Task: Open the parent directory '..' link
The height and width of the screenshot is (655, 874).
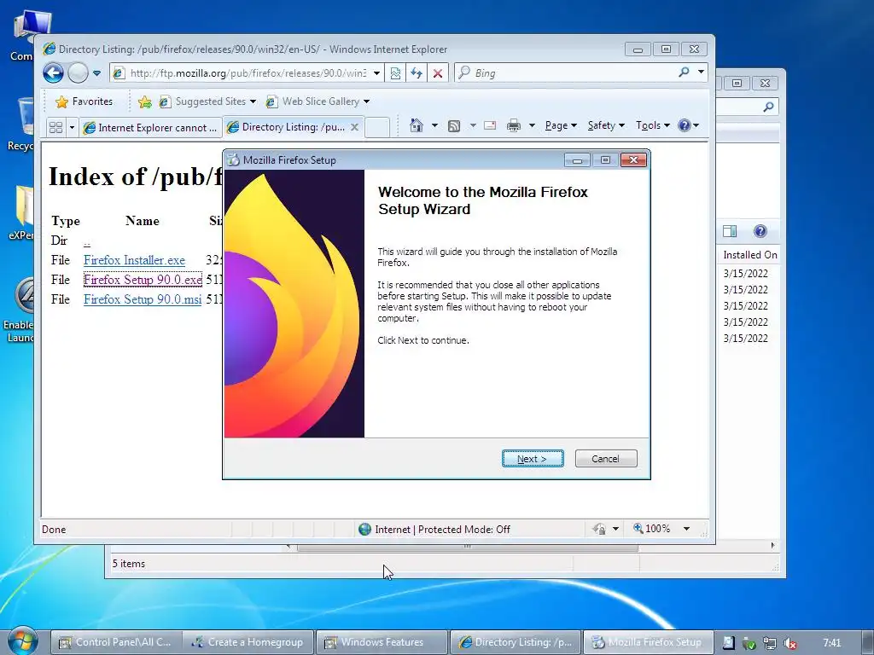Action: click(x=86, y=241)
